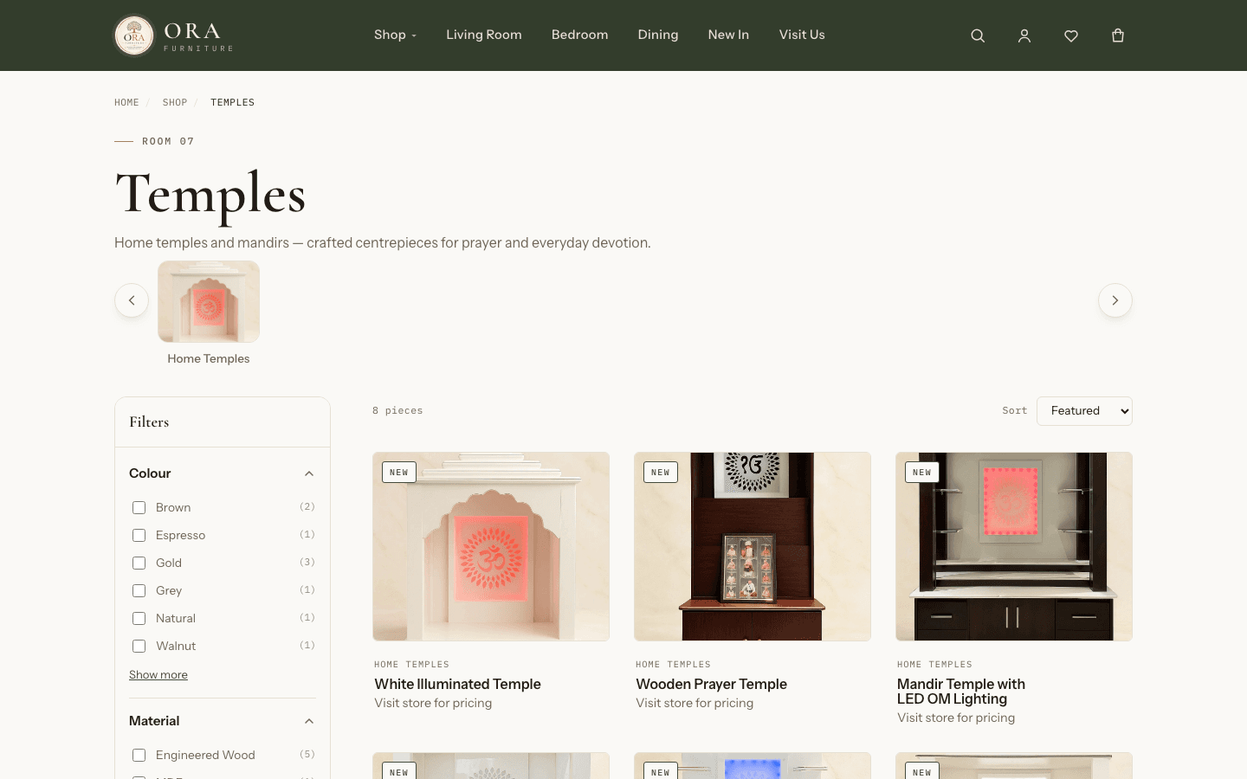Click the Temples page heading
Viewport: 1247px width, 779px height.
(210, 194)
